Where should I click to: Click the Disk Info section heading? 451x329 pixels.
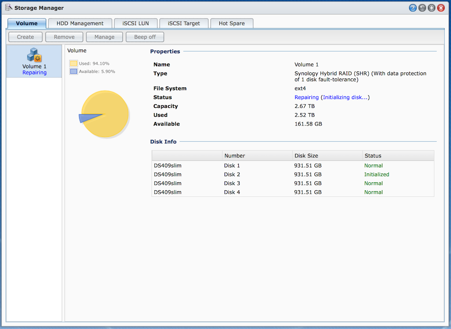click(x=163, y=141)
